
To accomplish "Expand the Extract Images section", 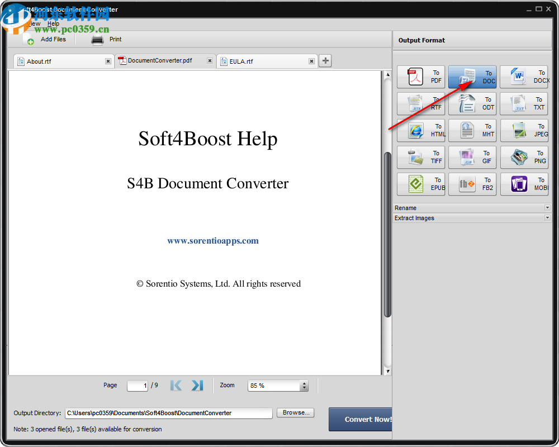I will click(547, 218).
